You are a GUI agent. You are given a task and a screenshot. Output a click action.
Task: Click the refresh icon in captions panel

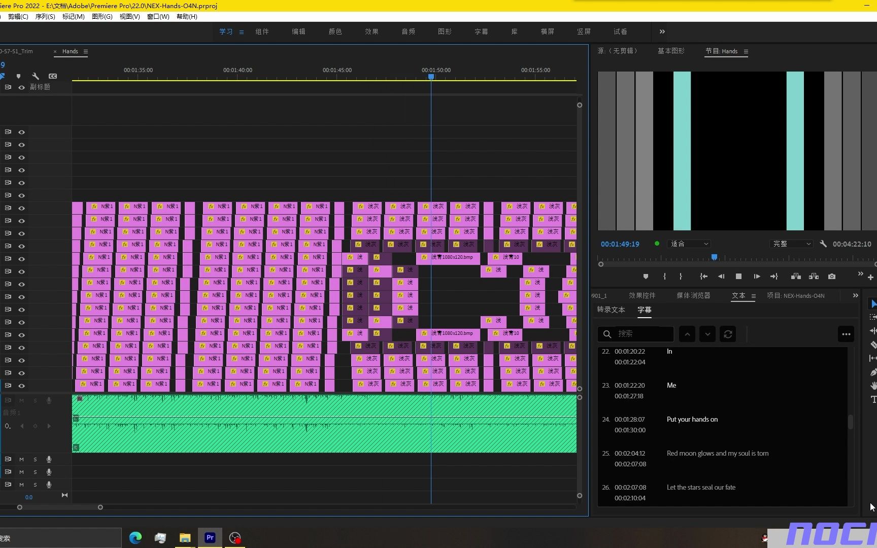point(728,334)
